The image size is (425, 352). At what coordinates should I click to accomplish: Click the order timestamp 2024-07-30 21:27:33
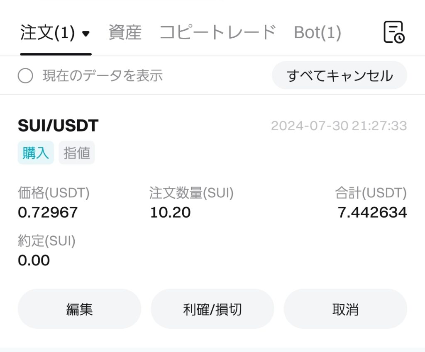(x=339, y=126)
